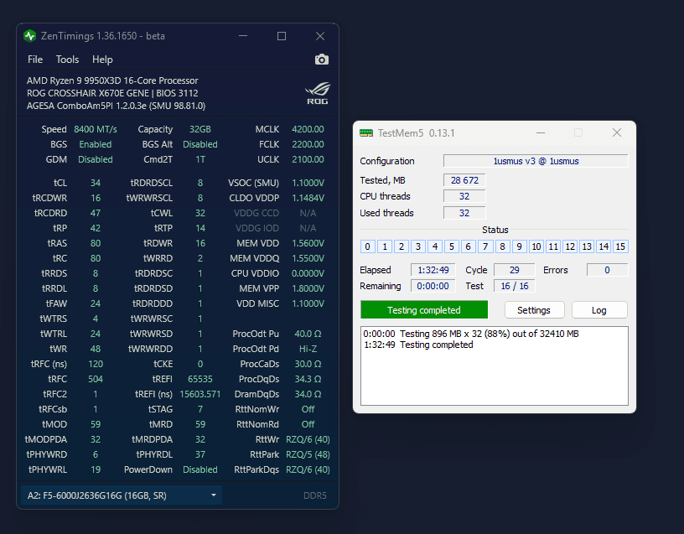Image resolution: width=684 pixels, height=534 pixels.
Task: Close the TestMem5 window
Action: point(617,132)
